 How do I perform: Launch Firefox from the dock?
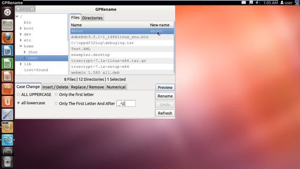pos(7,38)
